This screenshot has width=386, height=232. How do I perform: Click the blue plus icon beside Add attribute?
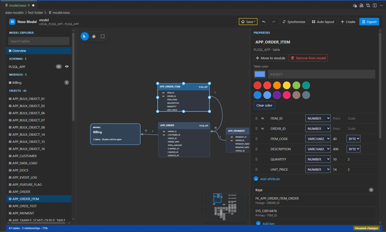coord(256,179)
